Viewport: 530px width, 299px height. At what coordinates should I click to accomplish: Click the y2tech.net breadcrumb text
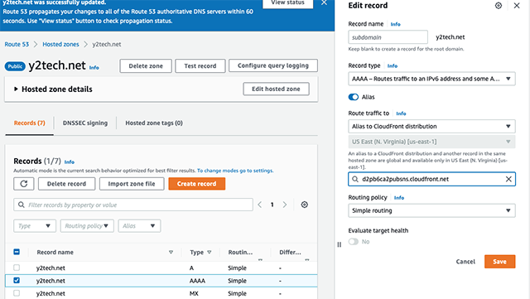coord(107,44)
